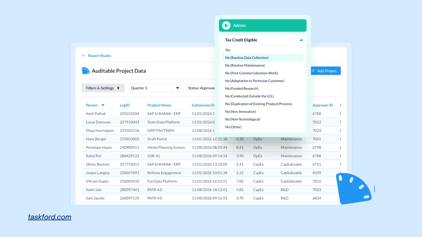Open the Quarter 3 dropdown arrow
Screen dimensions: 422x237
177,88
